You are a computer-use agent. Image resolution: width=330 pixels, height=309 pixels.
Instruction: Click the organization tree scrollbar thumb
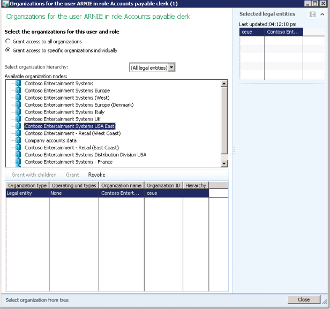click(x=224, y=120)
